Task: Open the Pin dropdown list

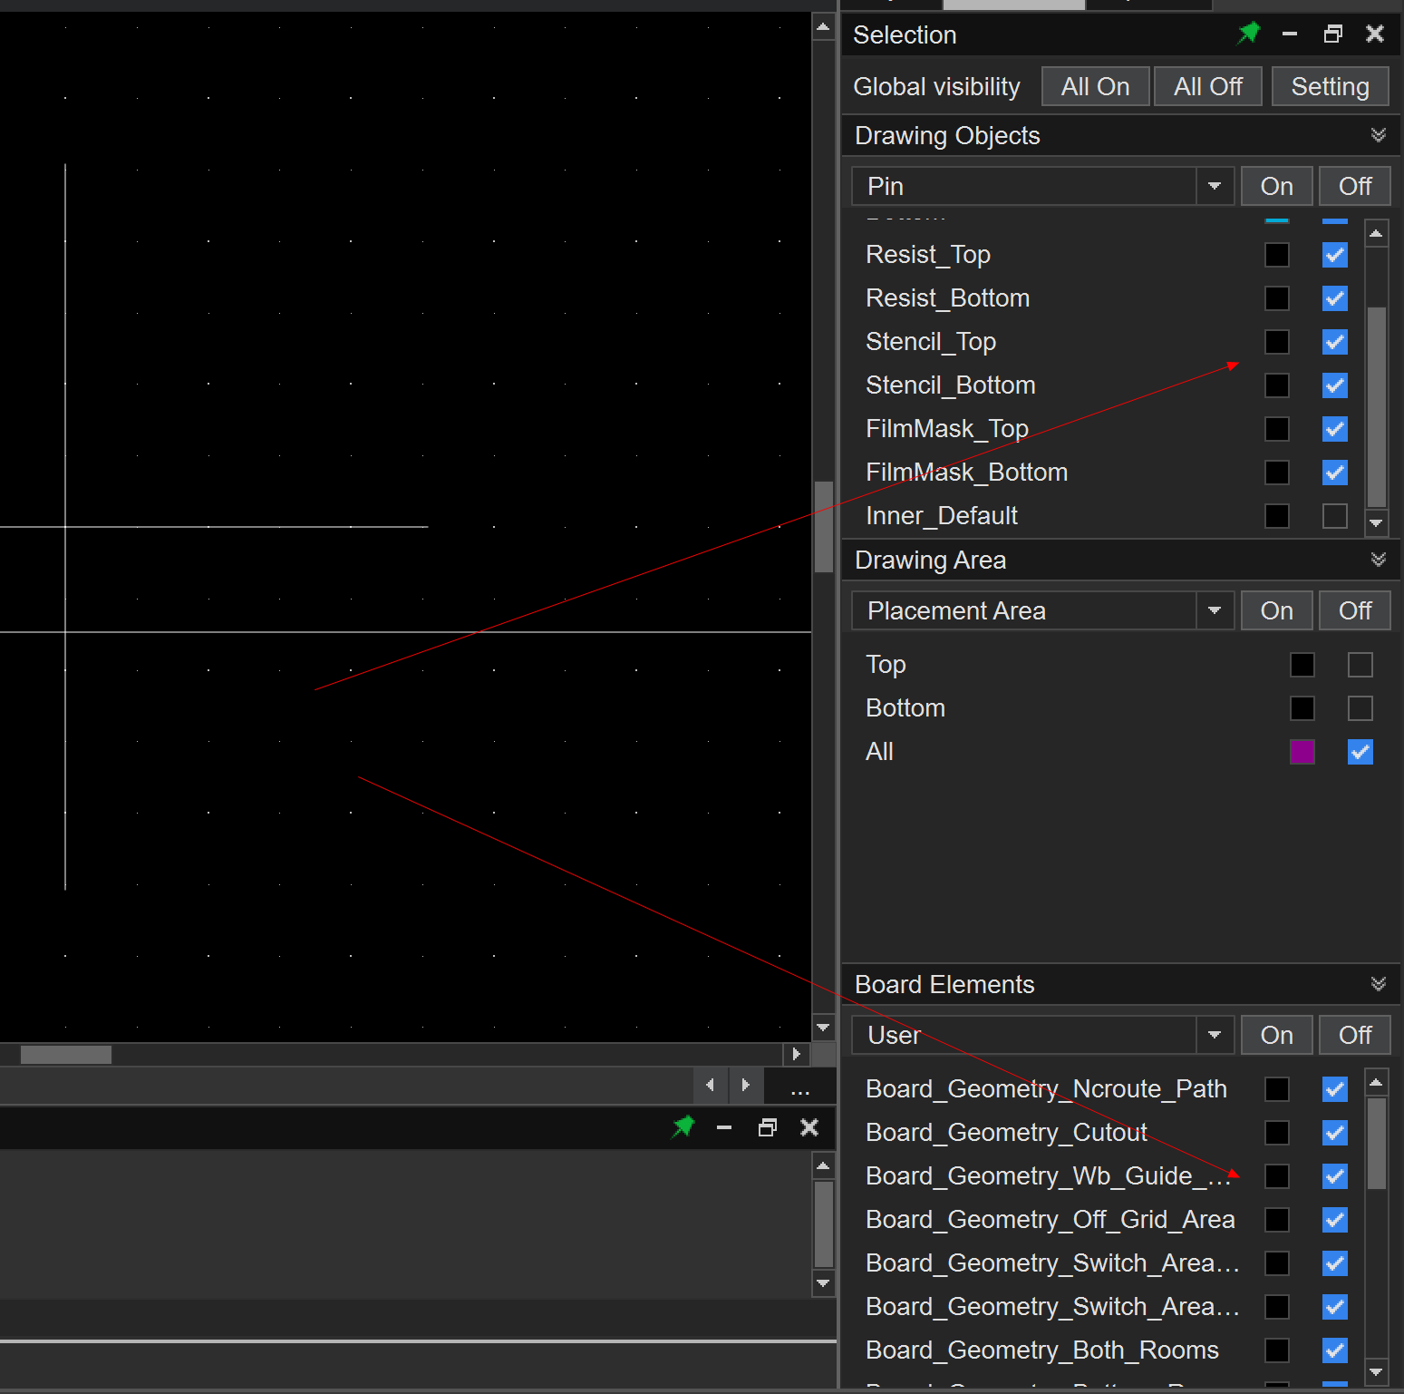Action: coord(1214,186)
